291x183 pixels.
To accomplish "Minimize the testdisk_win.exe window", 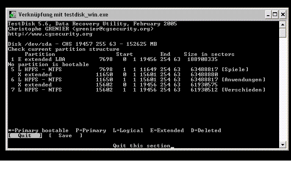I will coord(268,14).
